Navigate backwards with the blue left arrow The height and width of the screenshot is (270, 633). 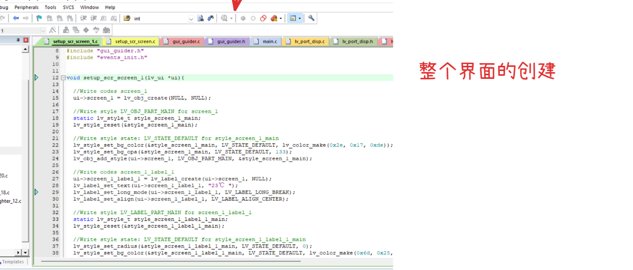(x=16, y=18)
